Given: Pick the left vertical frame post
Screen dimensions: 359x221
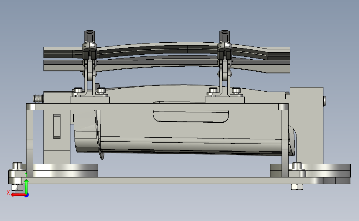Looking at the screenshot, I should [x=29, y=143].
